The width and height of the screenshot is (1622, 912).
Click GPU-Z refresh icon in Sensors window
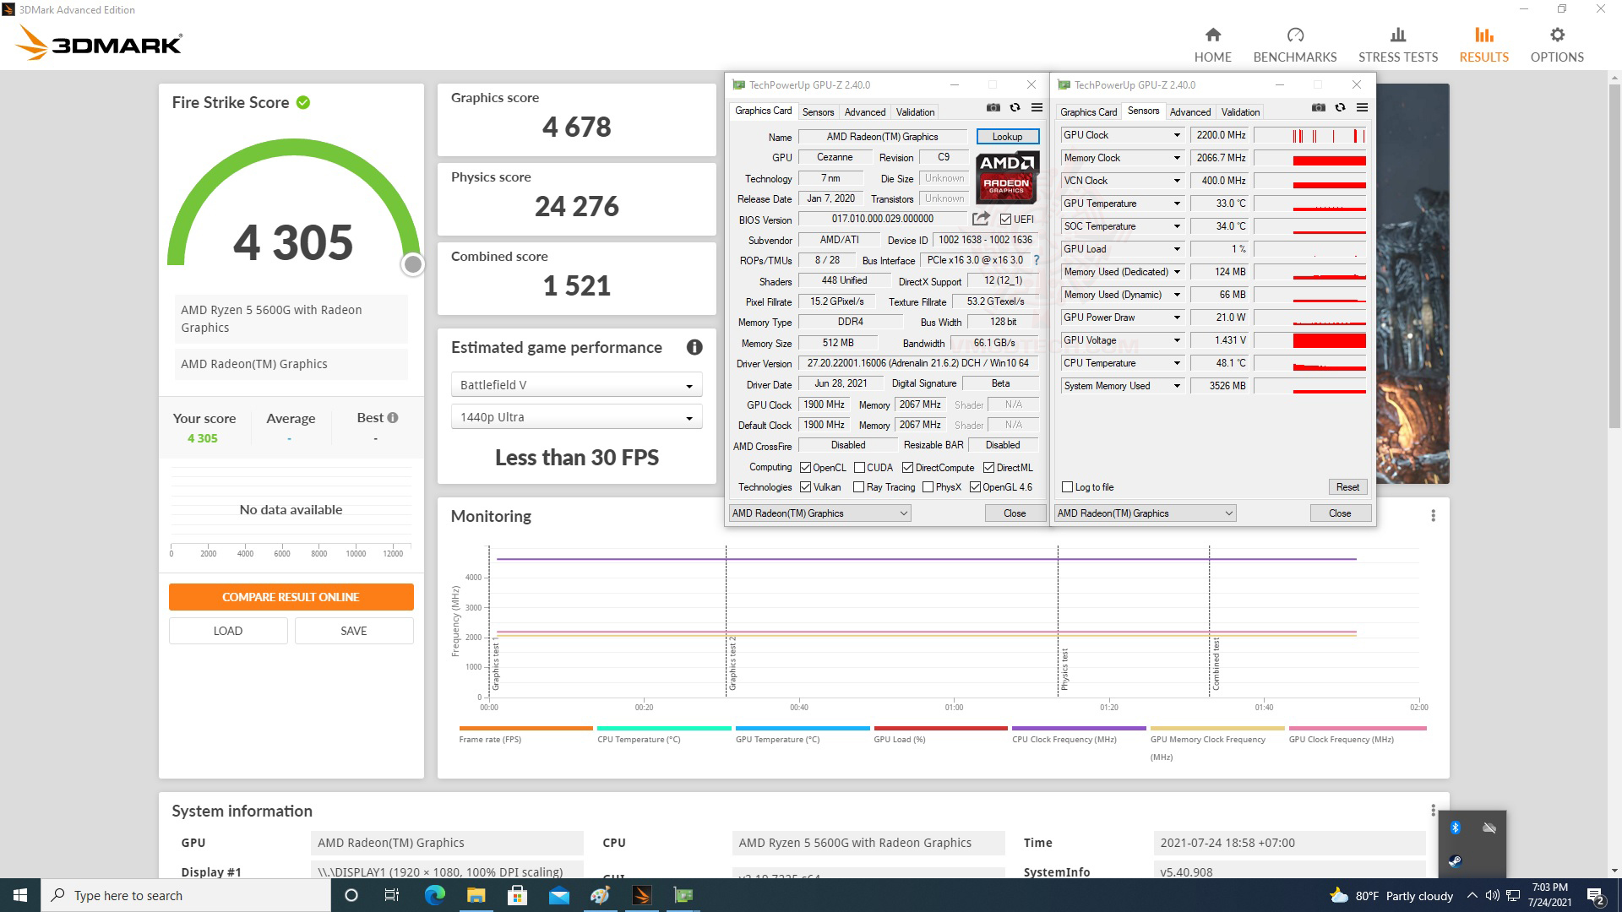click(x=1340, y=108)
